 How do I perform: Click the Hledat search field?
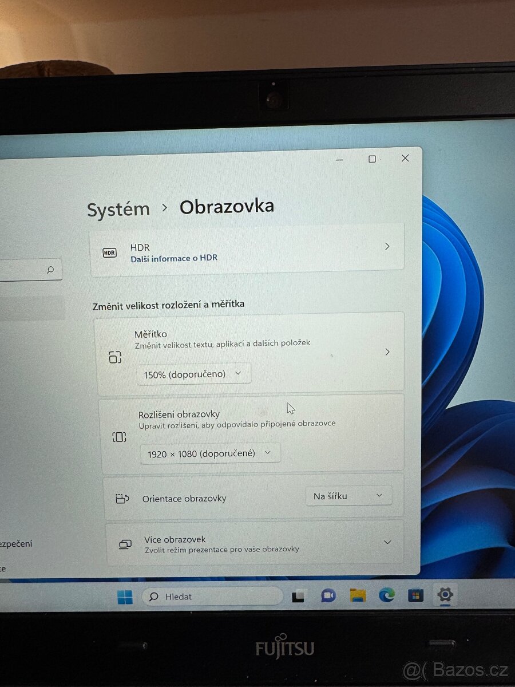coord(212,597)
